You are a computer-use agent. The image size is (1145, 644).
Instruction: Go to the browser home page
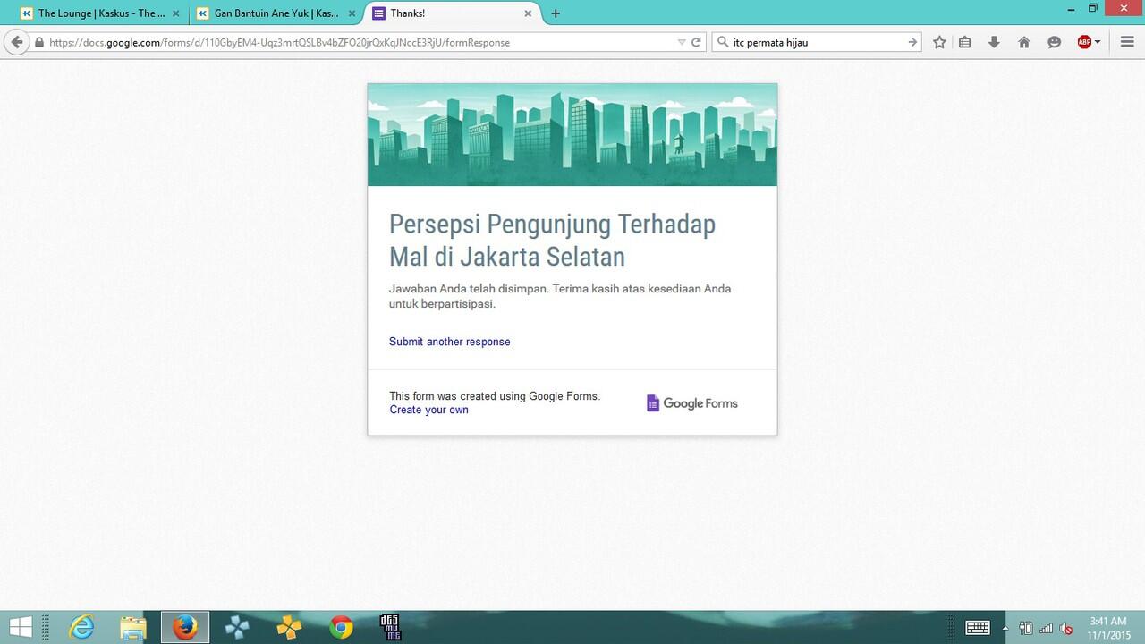coord(1022,42)
